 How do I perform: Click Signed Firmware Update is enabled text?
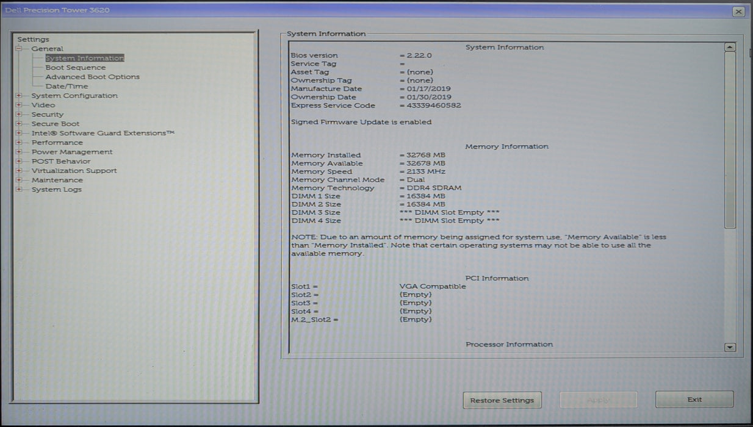361,122
